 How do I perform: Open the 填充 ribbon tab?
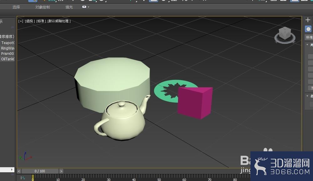pyautogui.click(x=69, y=7)
